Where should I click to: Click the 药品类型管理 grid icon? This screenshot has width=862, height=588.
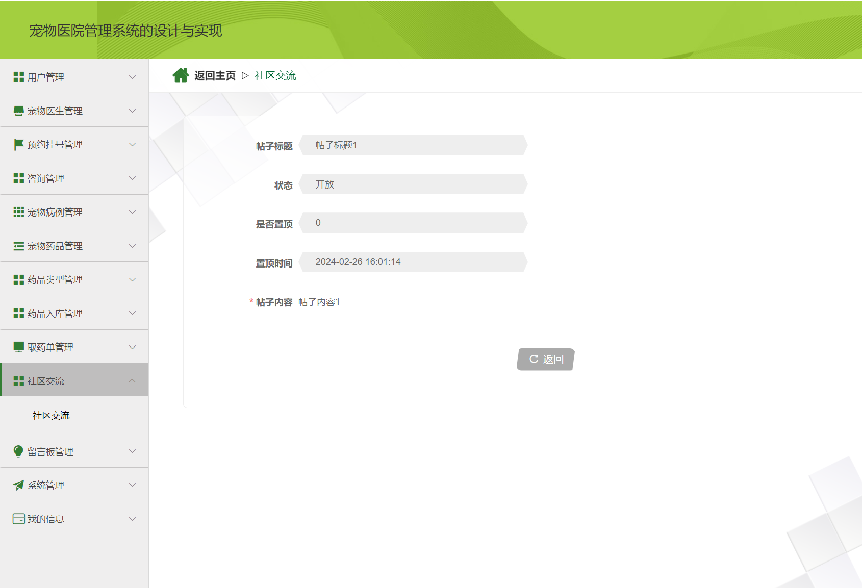pyautogui.click(x=19, y=279)
